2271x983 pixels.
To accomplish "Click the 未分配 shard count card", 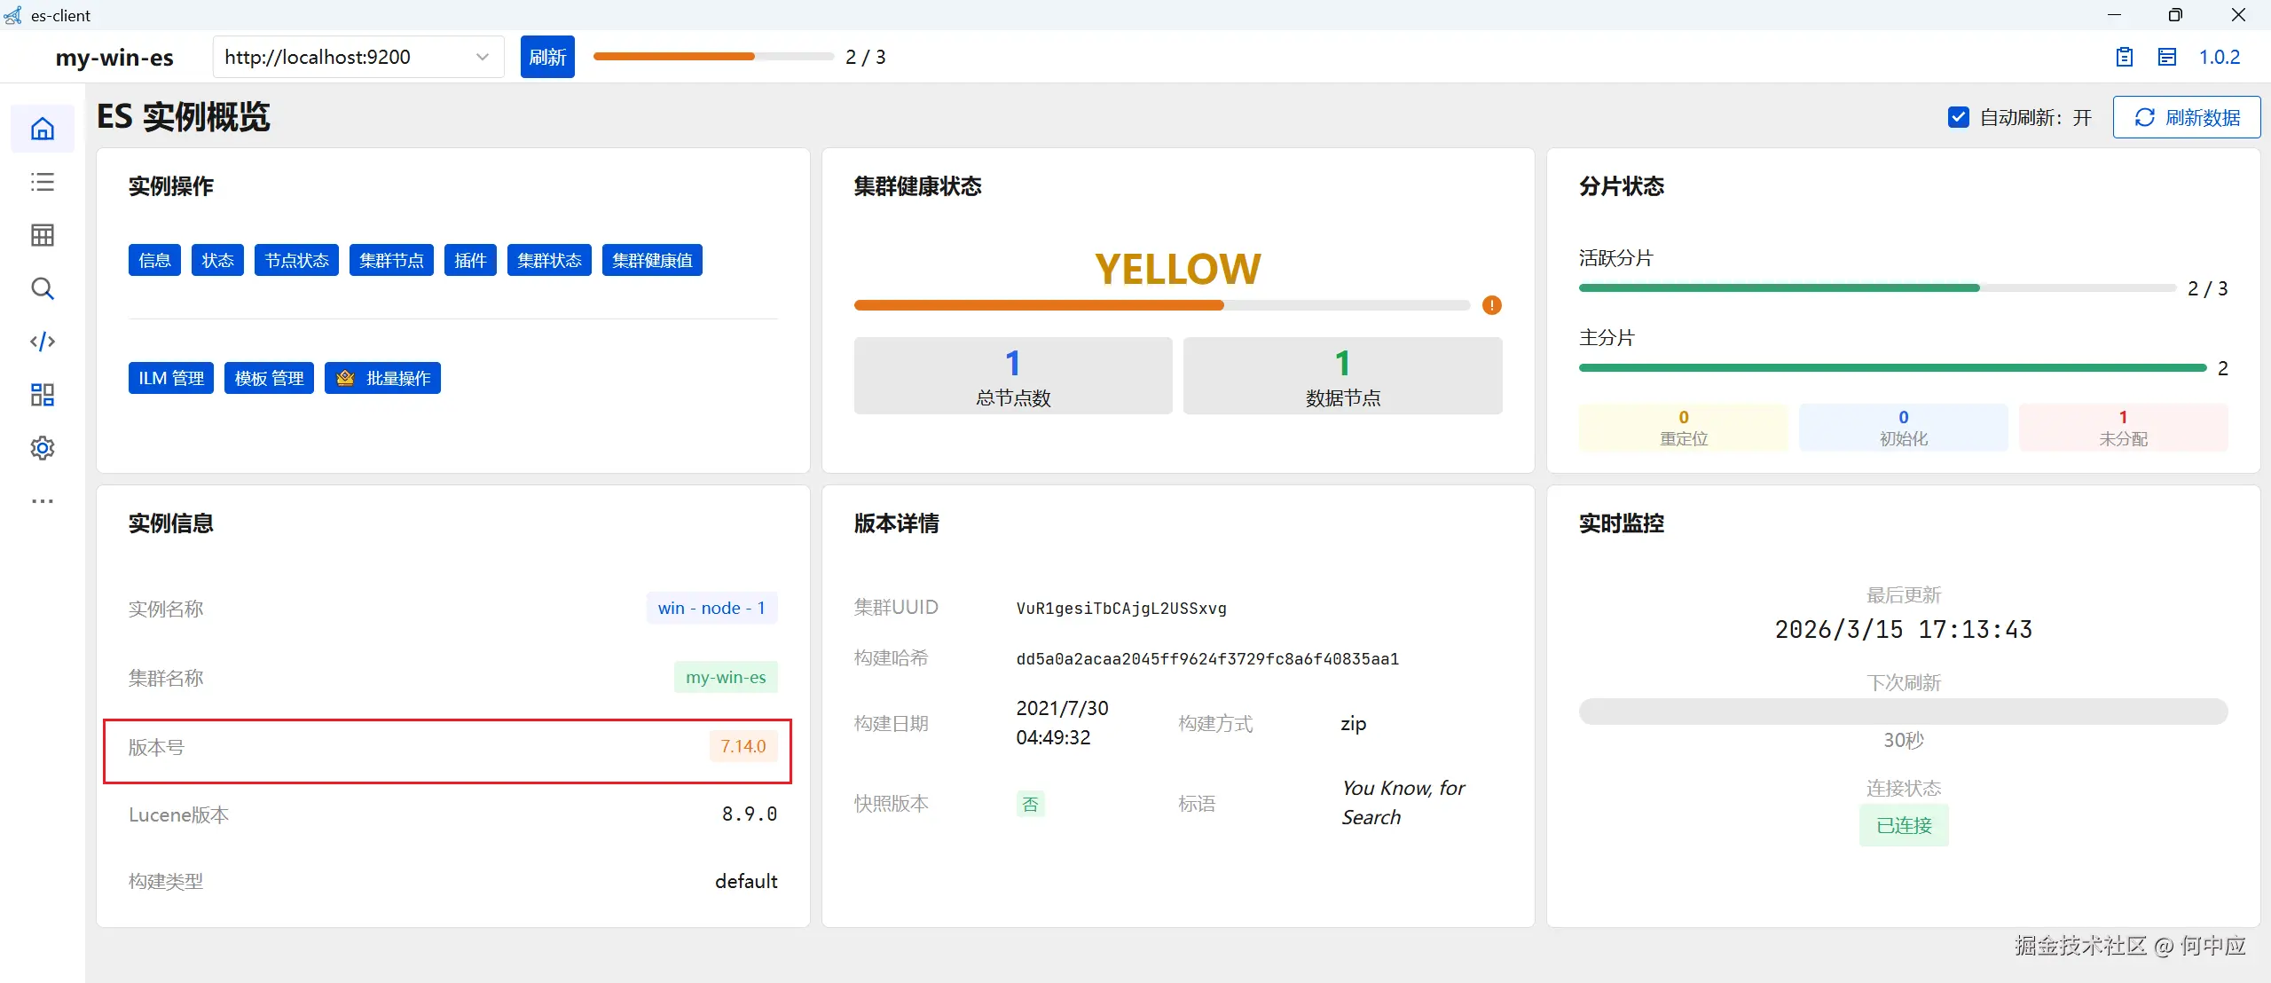I will click(2122, 428).
